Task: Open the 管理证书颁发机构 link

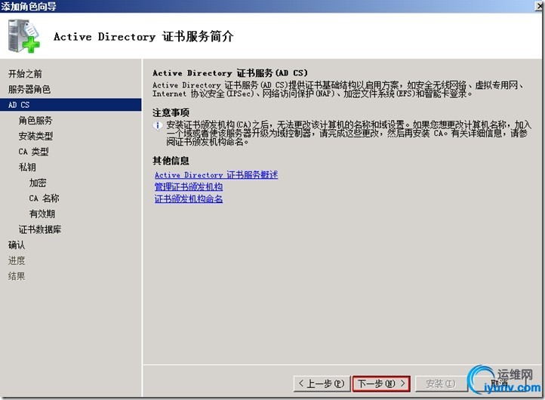Action: click(x=189, y=187)
